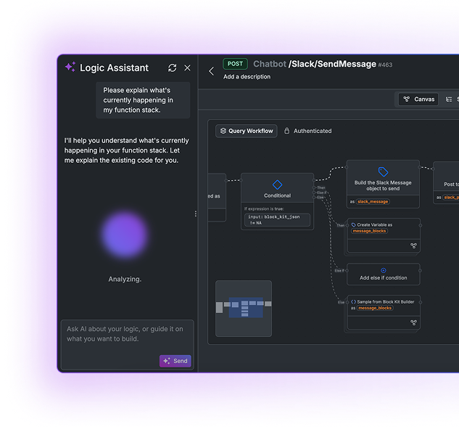Refresh the Logic Assistant conversation
This screenshot has height=427, width=459.
coord(172,68)
